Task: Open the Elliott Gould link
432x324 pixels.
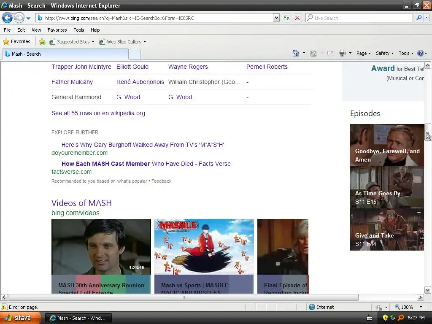Action: (132, 67)
